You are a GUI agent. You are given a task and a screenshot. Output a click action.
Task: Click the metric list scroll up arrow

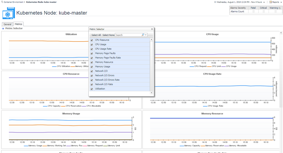[151, 39]
